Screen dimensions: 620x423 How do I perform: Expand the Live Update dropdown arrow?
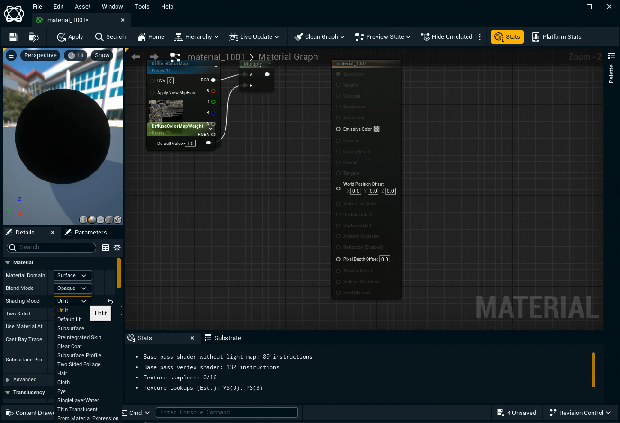[x=277, y=36]
